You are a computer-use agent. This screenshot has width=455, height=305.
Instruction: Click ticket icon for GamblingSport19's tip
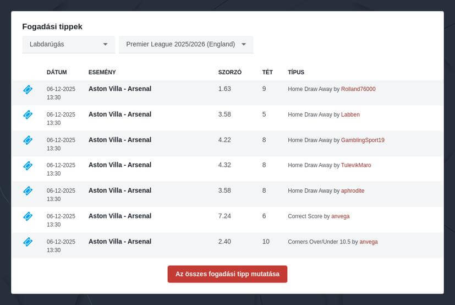[28, 140]
